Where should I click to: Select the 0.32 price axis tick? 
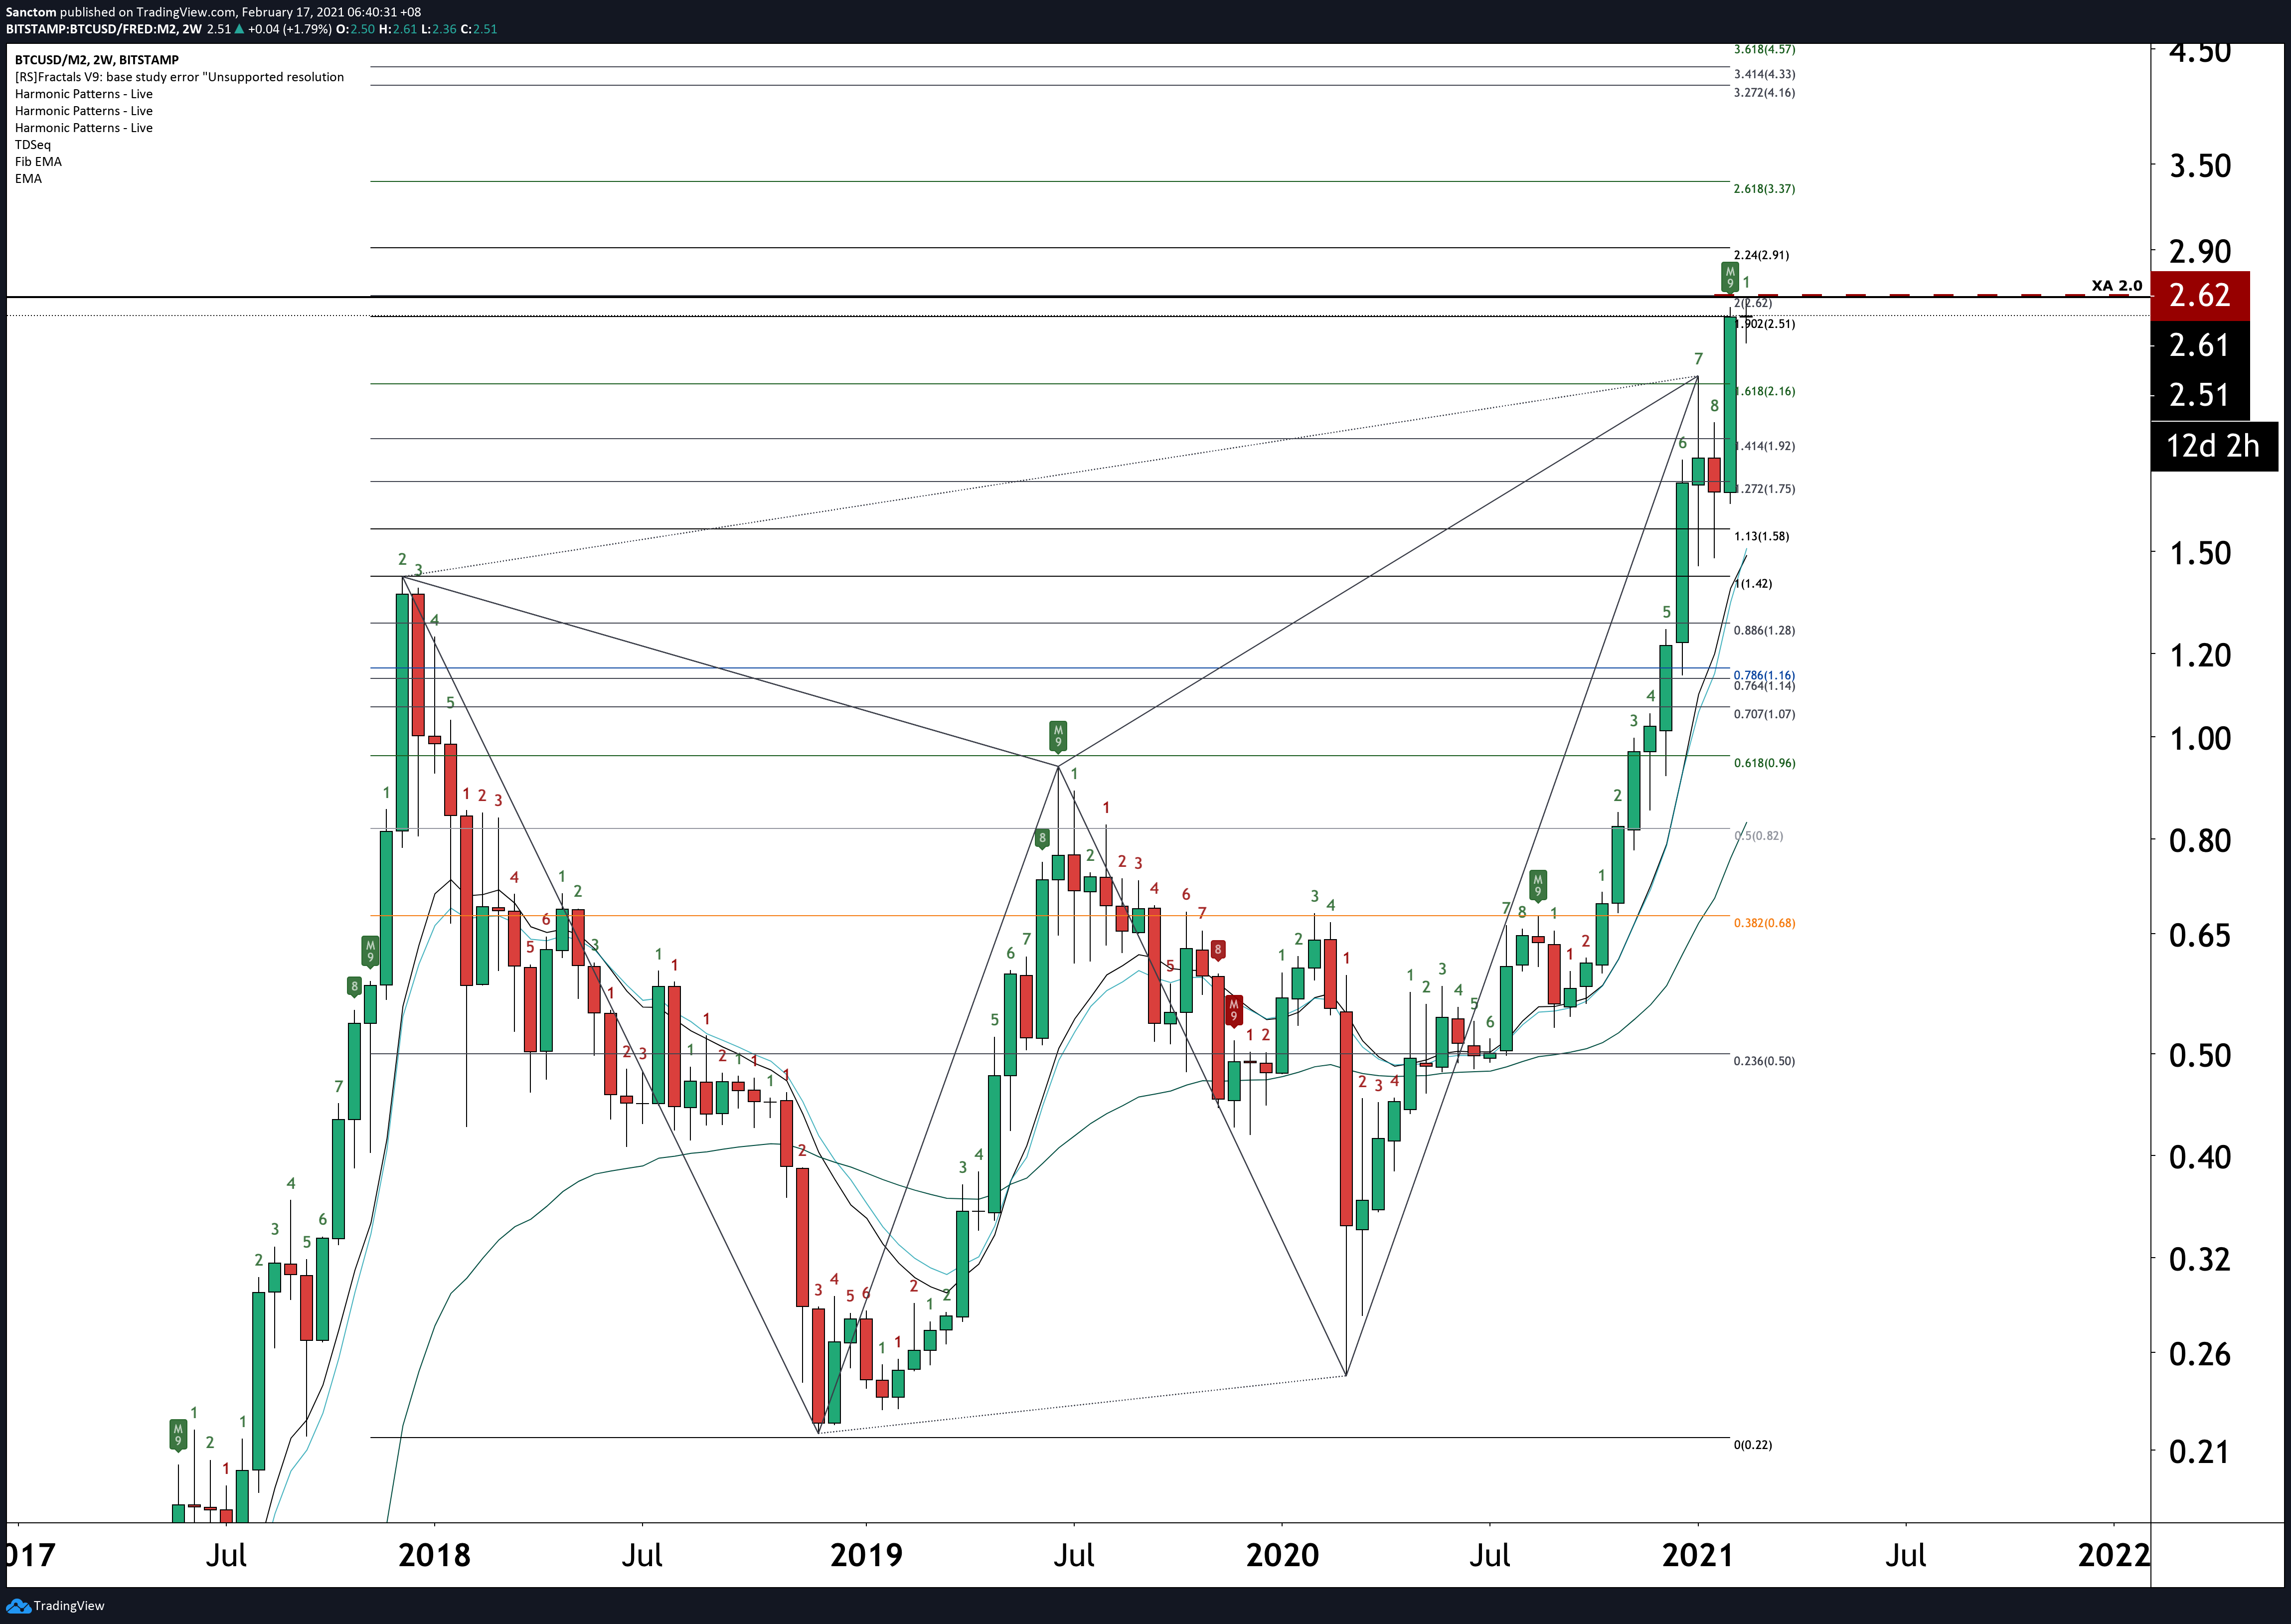[2199, 1259]
